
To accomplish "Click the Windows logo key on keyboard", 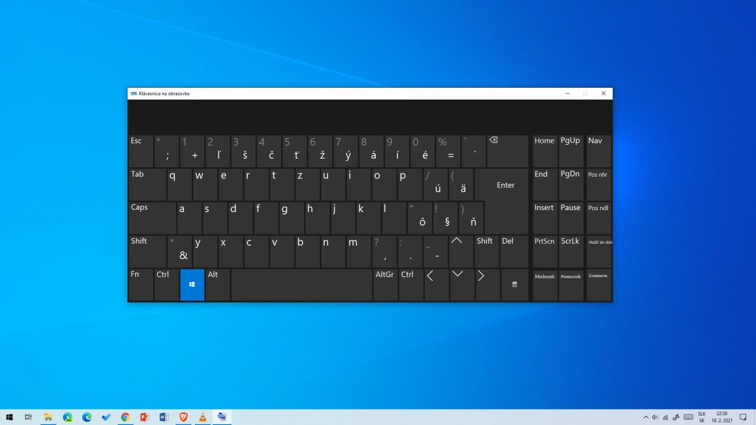I will point(192,285).
